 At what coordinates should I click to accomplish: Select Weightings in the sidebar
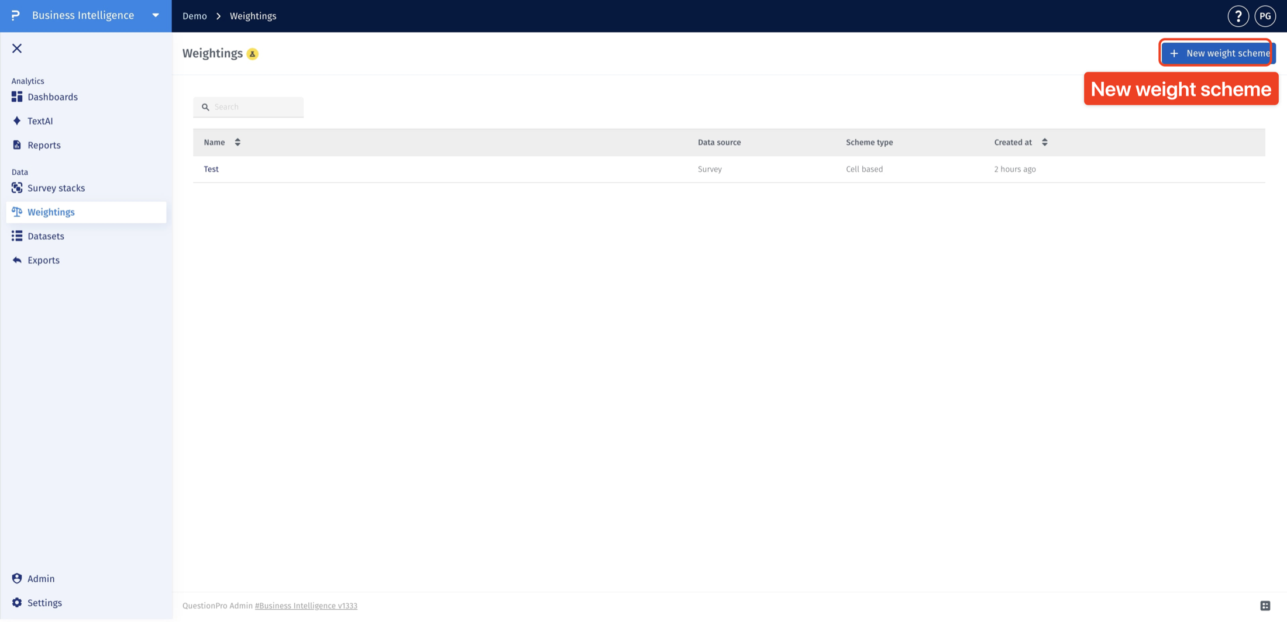pos(86,212)
